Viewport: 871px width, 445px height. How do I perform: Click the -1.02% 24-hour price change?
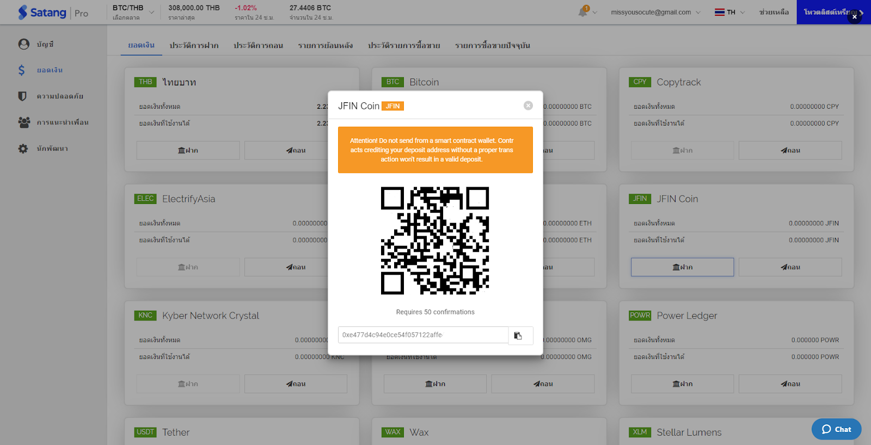(x=246, y=8)
